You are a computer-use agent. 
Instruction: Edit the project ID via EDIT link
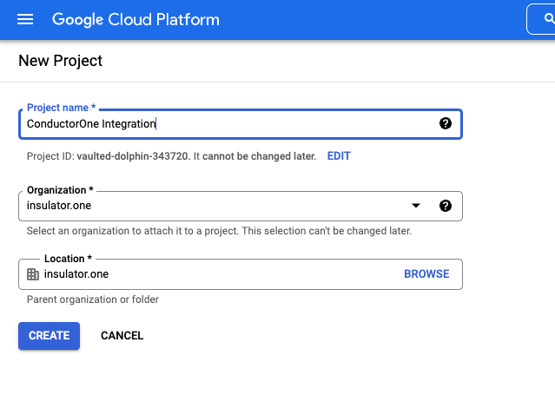pos(339,156)
